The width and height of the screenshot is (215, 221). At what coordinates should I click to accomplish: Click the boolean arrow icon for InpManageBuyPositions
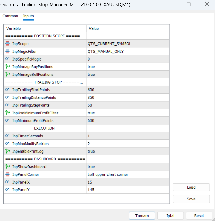click(8, 66)
